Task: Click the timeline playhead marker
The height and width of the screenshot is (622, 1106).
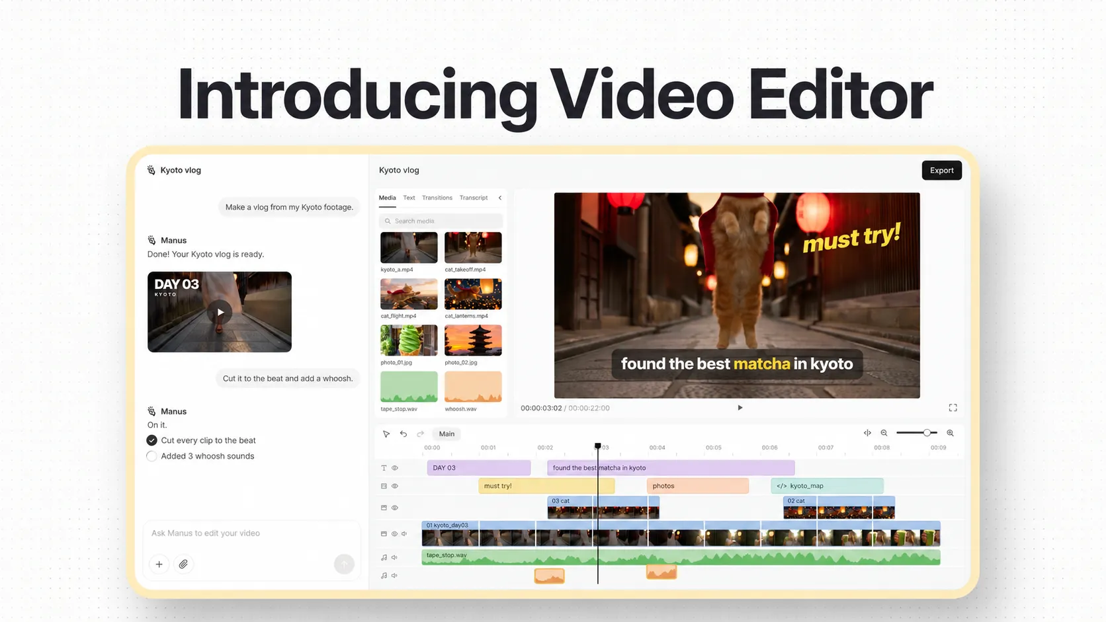Action: pos(598,446)
